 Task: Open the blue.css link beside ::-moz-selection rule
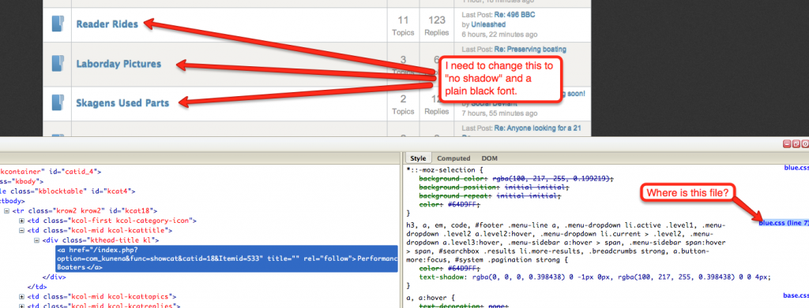point(796,168)
